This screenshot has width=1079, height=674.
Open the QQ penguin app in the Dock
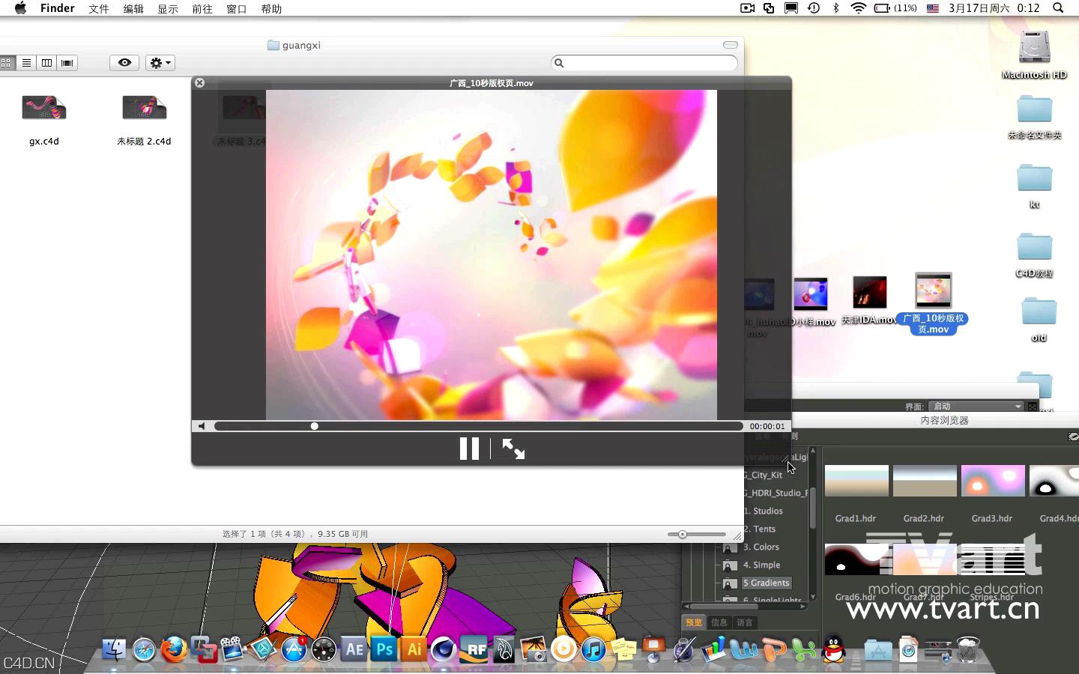834,649
